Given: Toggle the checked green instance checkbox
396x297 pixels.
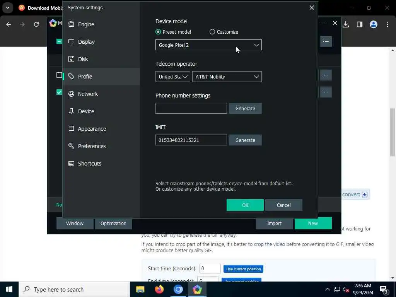Looking at the screenshot, I should (59, 92).
